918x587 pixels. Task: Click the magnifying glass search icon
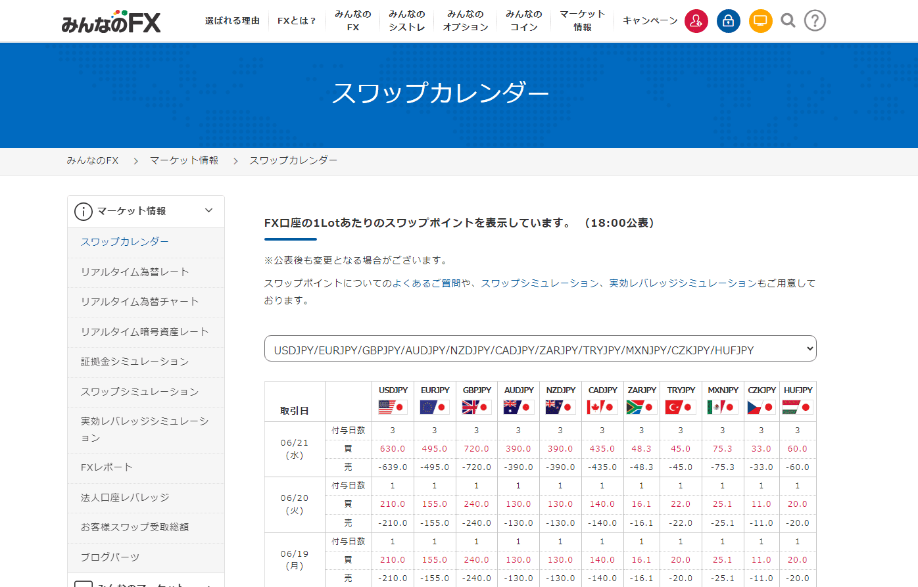788,20
